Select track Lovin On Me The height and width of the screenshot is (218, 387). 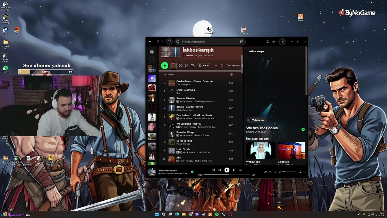pyautogui.click(x=200, y=150)
